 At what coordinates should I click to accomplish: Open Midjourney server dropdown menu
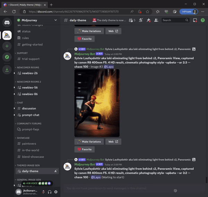[x=55, y=20]
